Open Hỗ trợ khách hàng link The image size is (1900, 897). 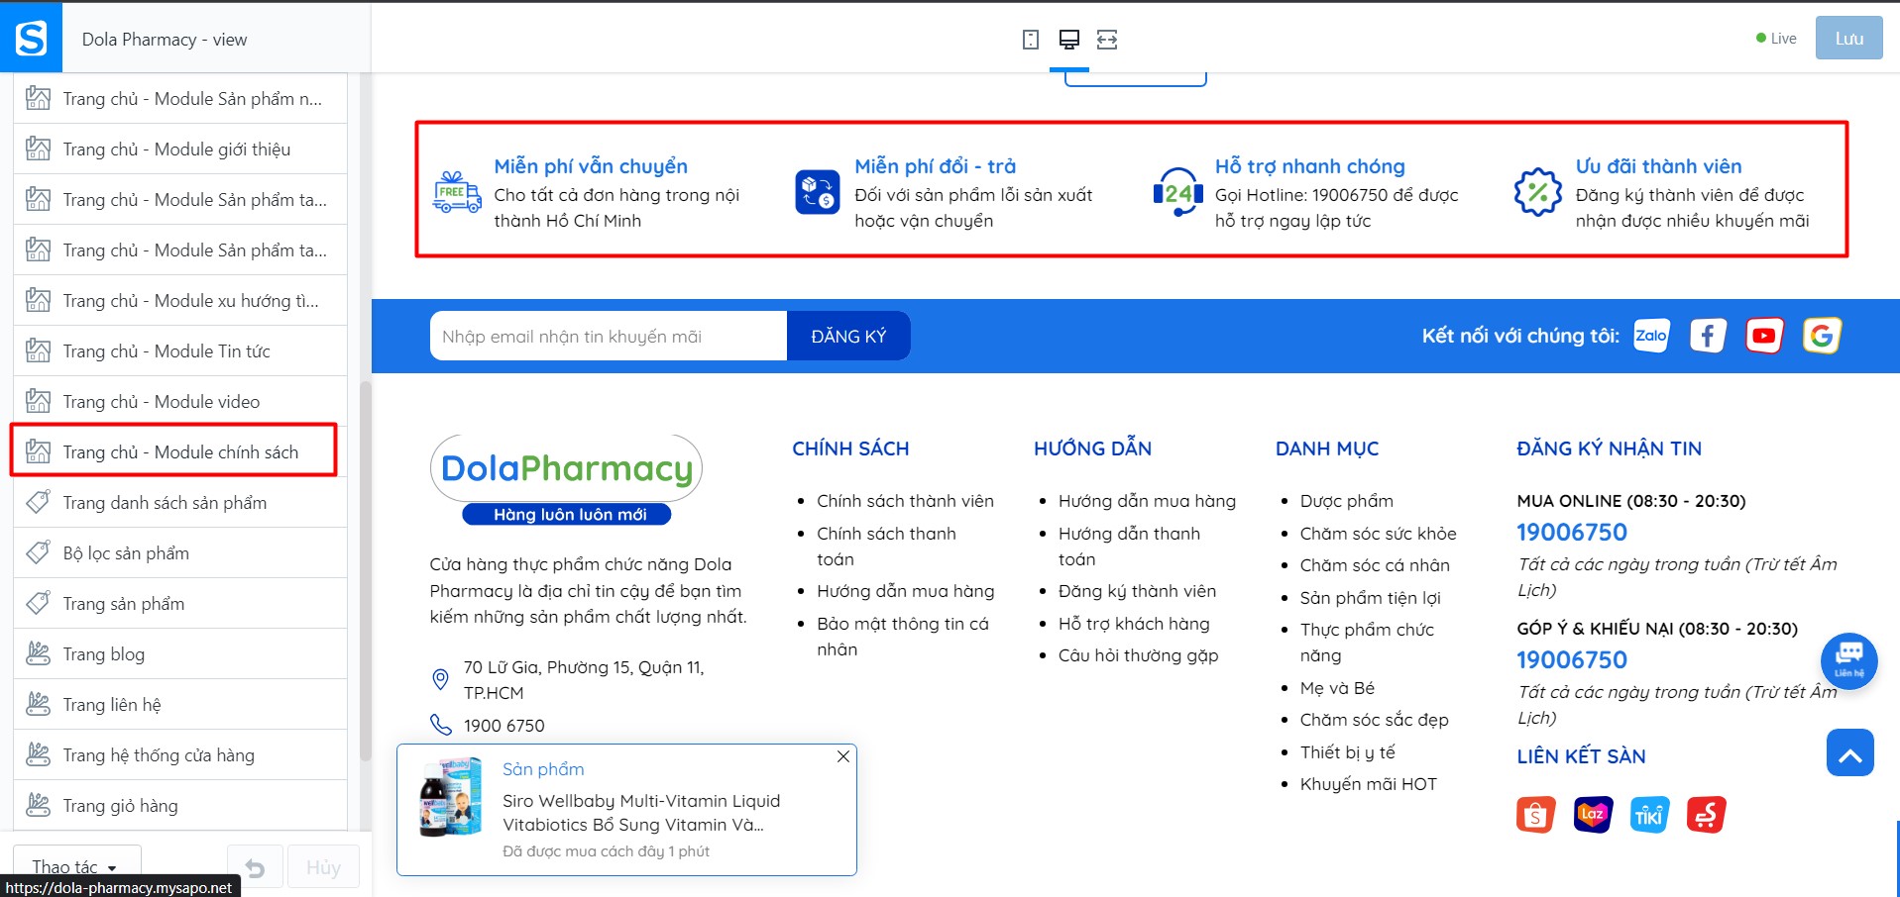pos(1134,624)
